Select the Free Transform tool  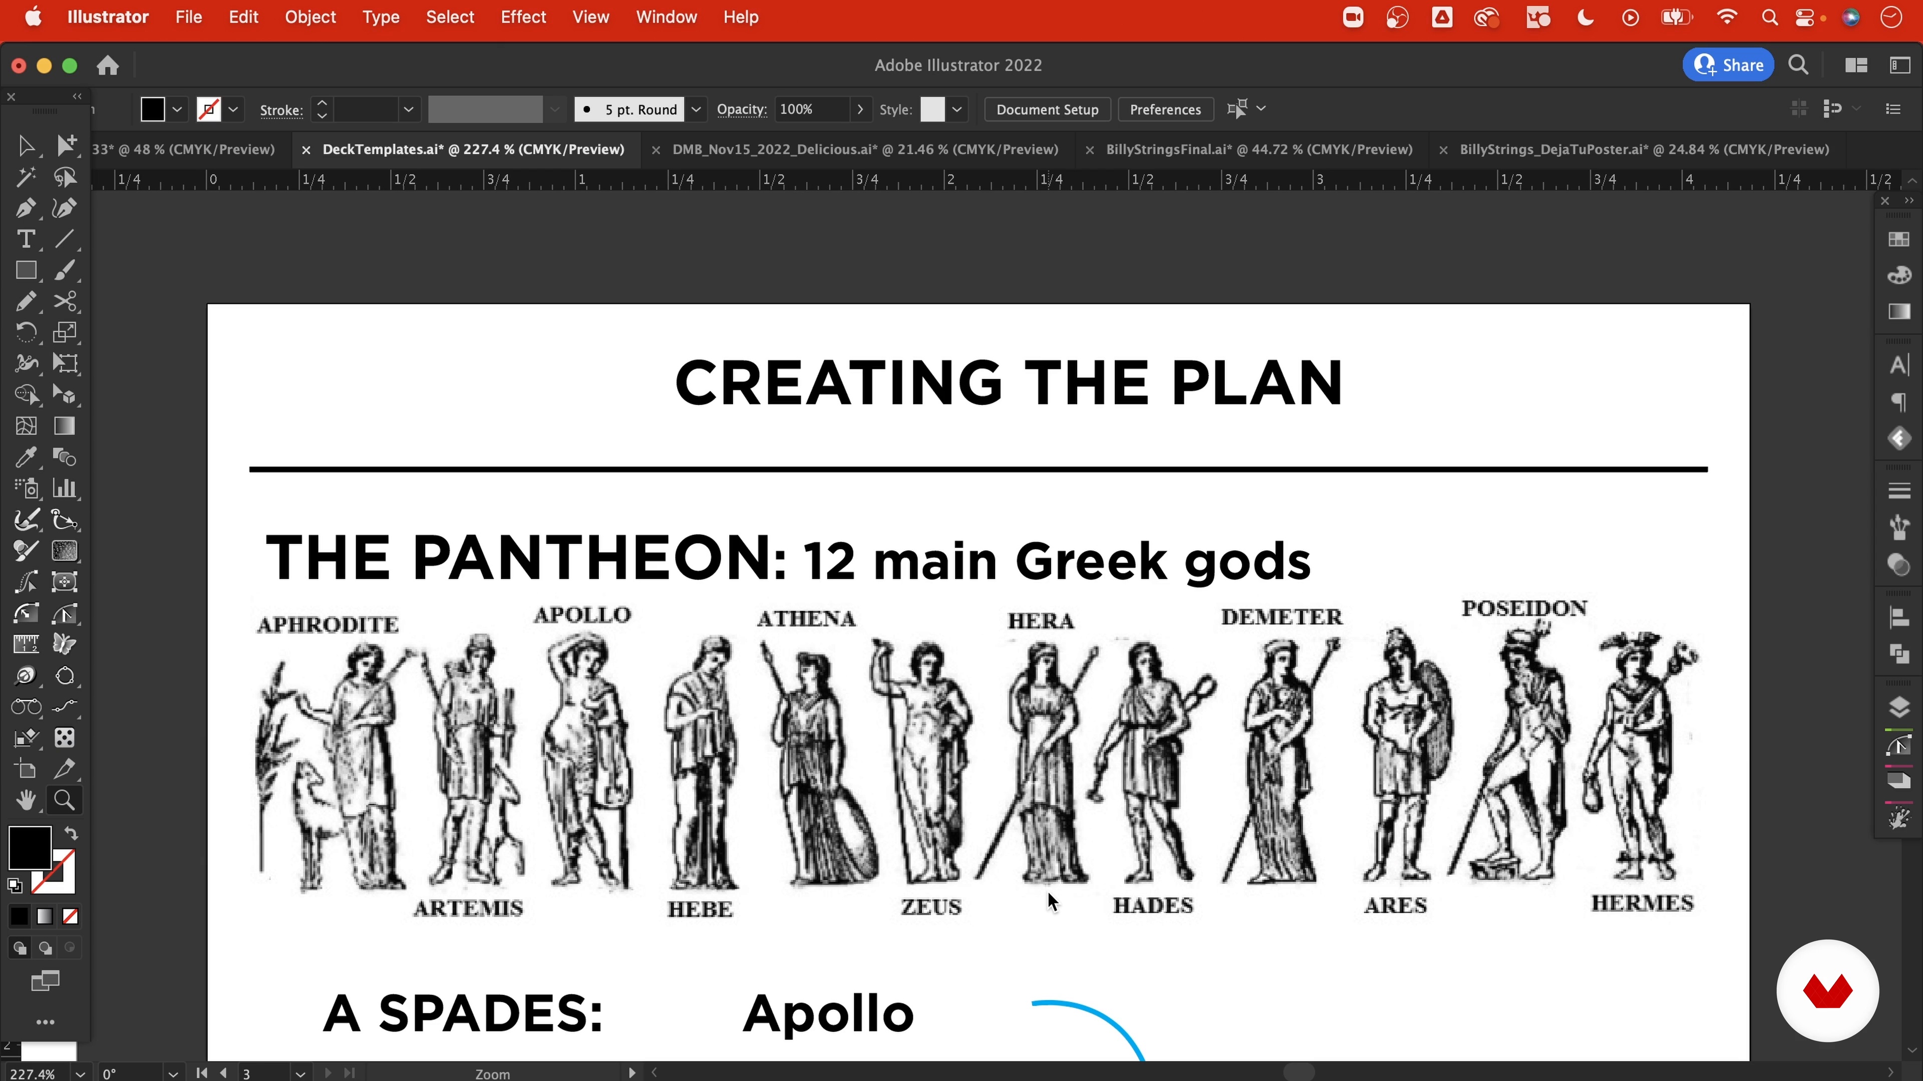click(66, 363)
